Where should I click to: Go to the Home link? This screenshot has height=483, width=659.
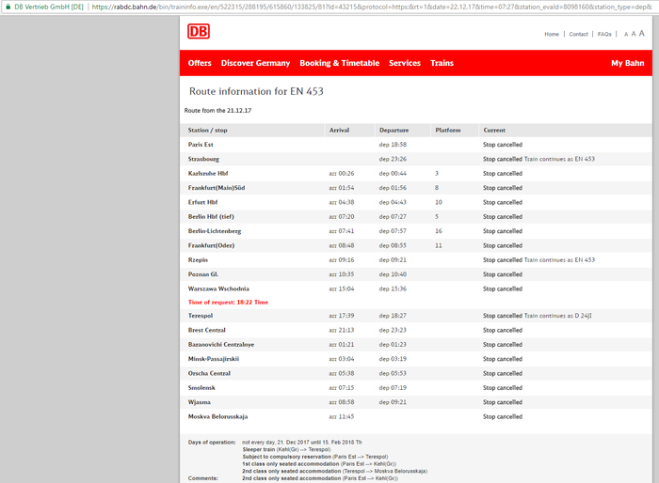point(552,34)
